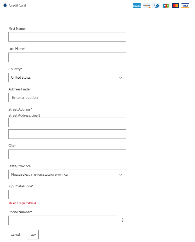Click the Address Finder location field

point(67,97)
